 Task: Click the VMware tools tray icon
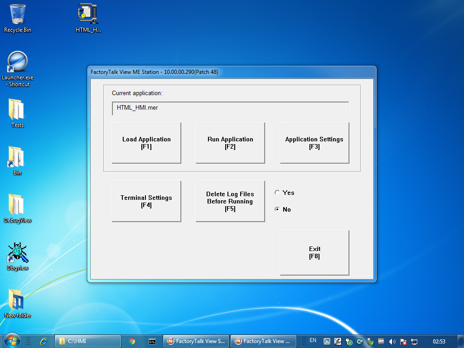382,341
